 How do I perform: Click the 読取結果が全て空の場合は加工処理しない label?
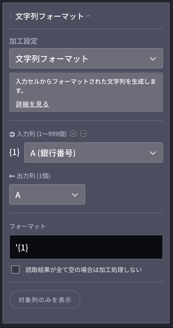tap(84, 270)
